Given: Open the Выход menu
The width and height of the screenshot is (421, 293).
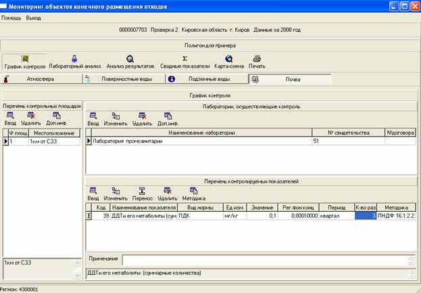Looking at the screenshot, I should 33,18.
